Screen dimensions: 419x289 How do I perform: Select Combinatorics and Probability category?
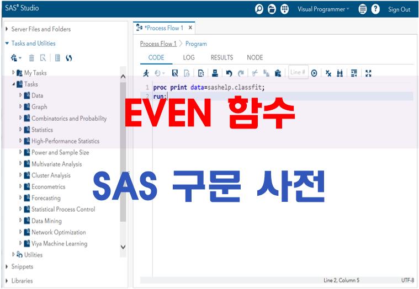coord(69,118)
